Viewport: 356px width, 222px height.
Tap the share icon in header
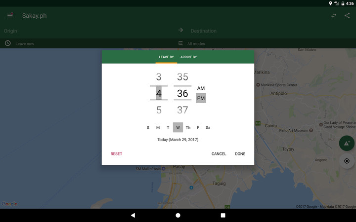pos(347,15)
